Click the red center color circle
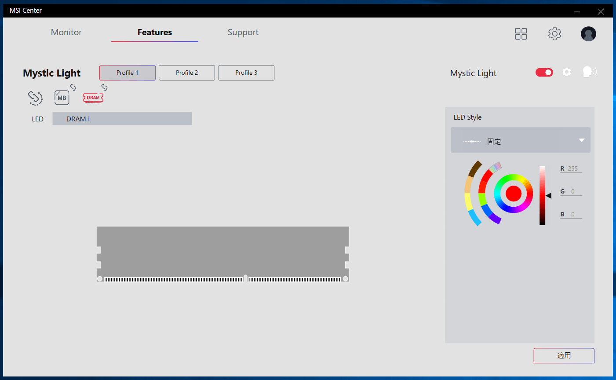Screen dimensions: 616x380 (x=514, y=194)
